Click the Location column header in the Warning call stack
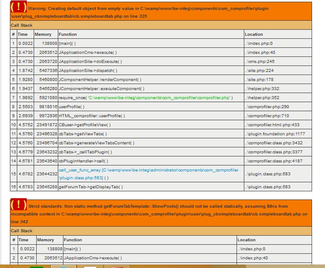Viewport: 325px width, 268px height. point(254,34)
